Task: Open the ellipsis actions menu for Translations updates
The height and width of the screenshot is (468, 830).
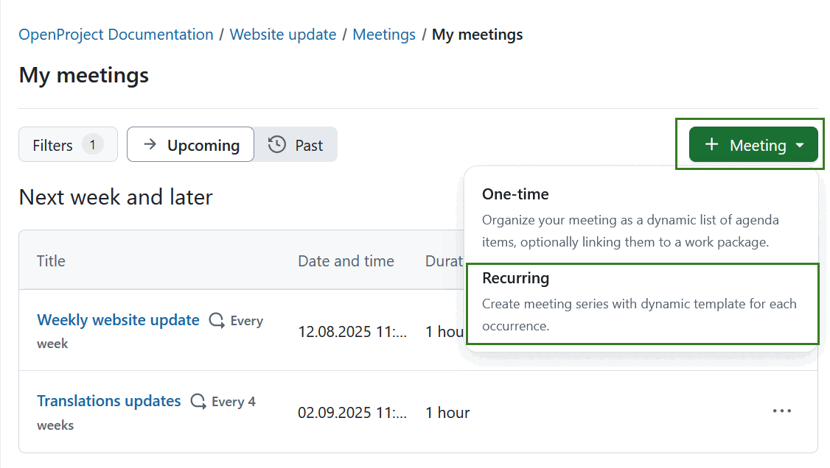Action: pyautogui.click(x=782, y=411)
